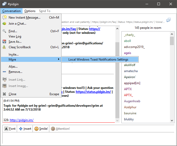This screenshot has width=177, height=146.
Task: Click the user list scrollbar up arrow
Action: [172, 34]
